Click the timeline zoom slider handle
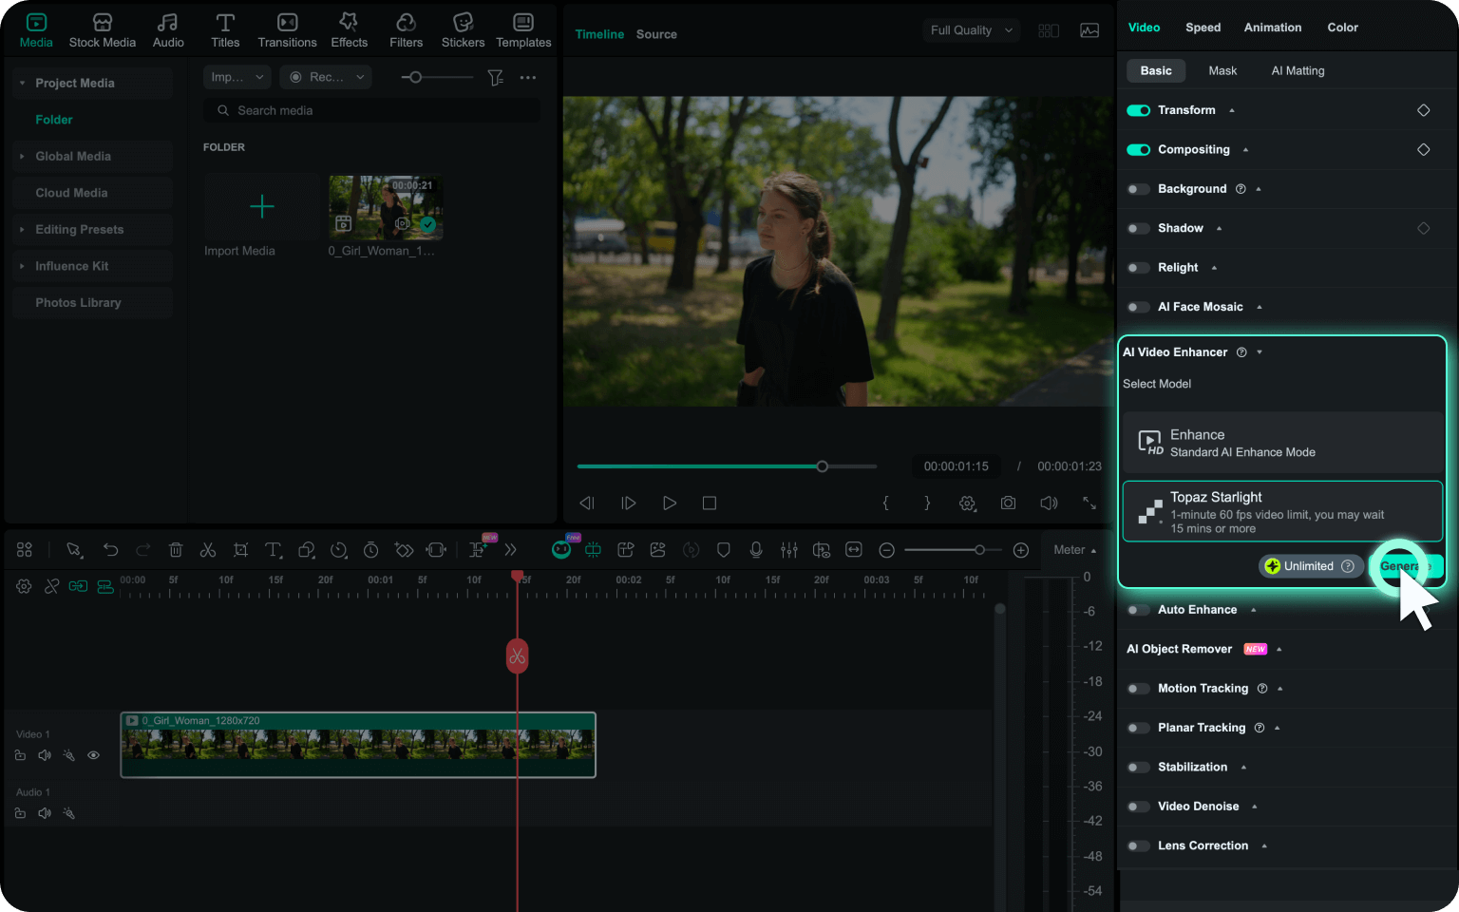The width and height of the screenshot is (1459, 912). click(979, 550)
